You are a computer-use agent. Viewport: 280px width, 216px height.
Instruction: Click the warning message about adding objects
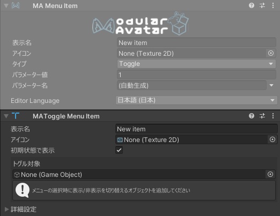[111, 190]
